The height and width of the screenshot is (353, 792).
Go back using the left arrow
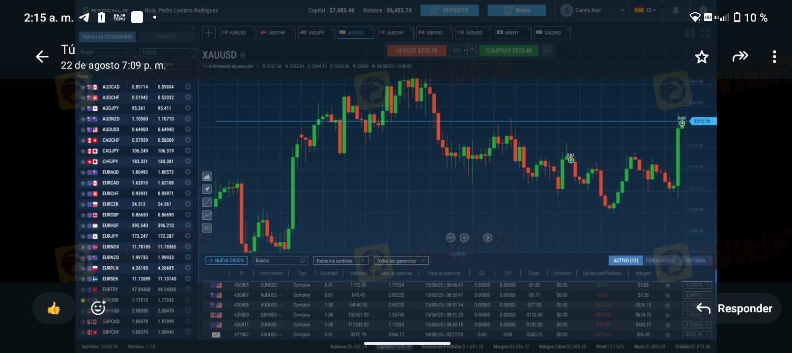(x=42, y=57)
